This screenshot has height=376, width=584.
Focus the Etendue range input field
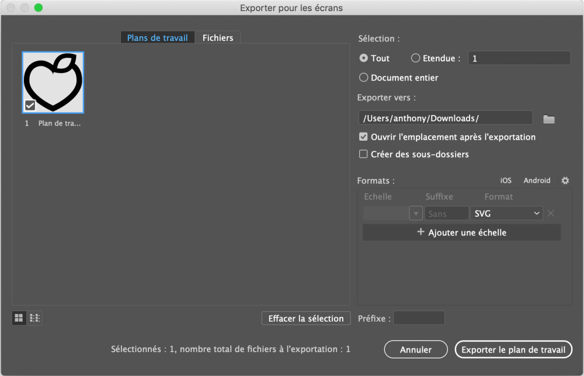tap(519, 58)
